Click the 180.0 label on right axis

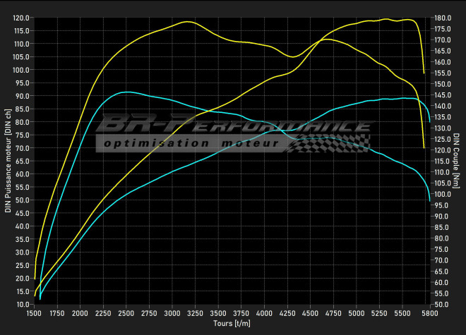point(442,18)
